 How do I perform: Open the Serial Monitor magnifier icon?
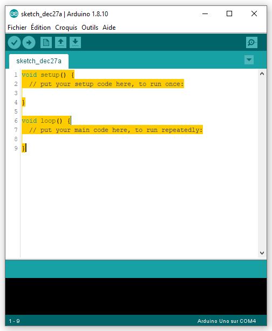[x=251, y=43]
